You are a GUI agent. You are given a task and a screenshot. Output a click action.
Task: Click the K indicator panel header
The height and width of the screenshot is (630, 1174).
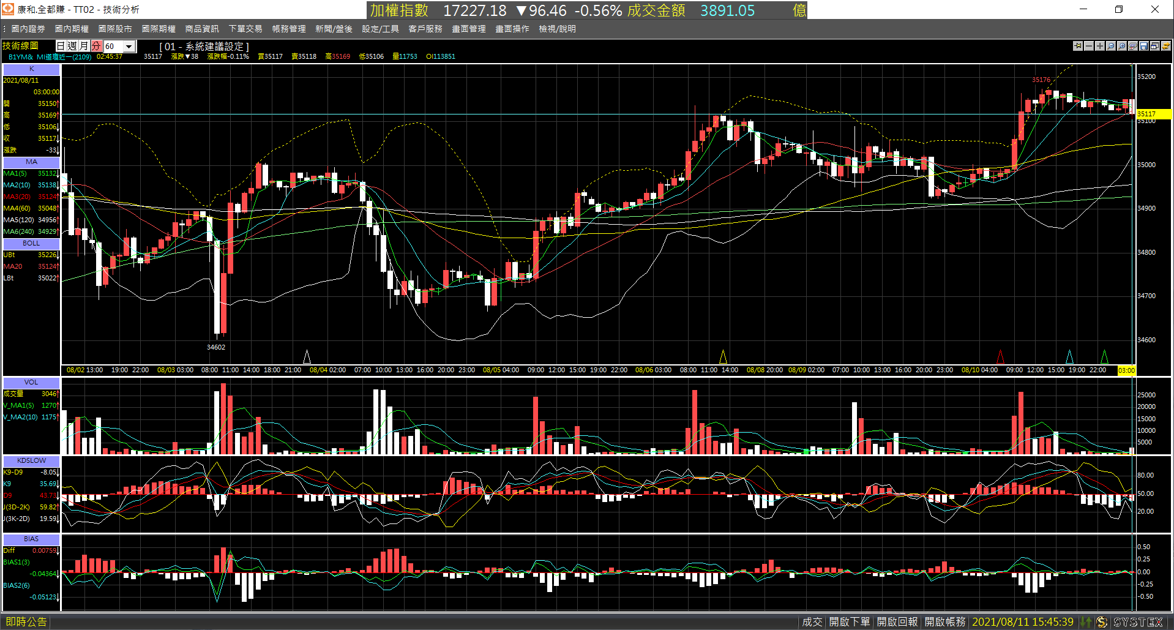[31, 69]
